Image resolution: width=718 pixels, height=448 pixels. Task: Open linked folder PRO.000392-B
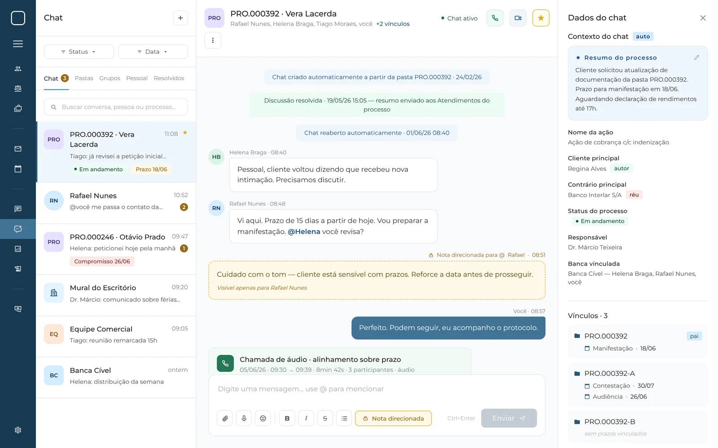(x=638, y=427)
